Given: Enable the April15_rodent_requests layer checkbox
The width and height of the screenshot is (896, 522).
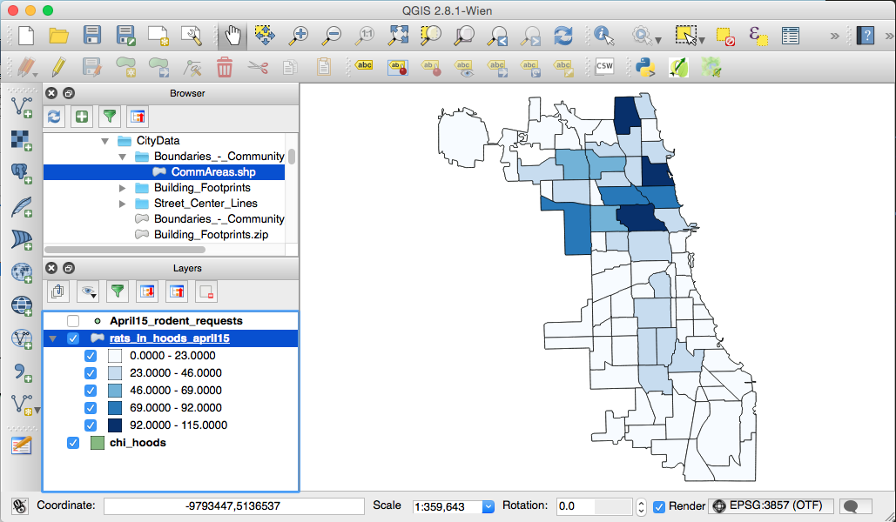Looking at the screenshot, I should point(74,321).
